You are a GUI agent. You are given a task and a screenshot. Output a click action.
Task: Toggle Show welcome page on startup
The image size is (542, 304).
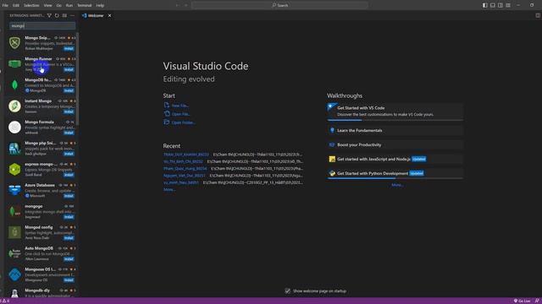coord(288,290)
